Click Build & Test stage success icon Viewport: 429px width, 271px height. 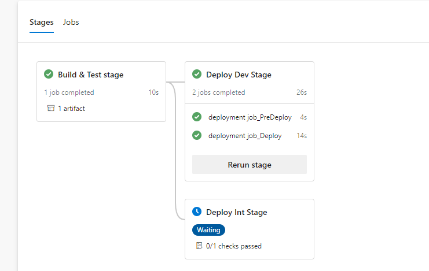[49, 75]
